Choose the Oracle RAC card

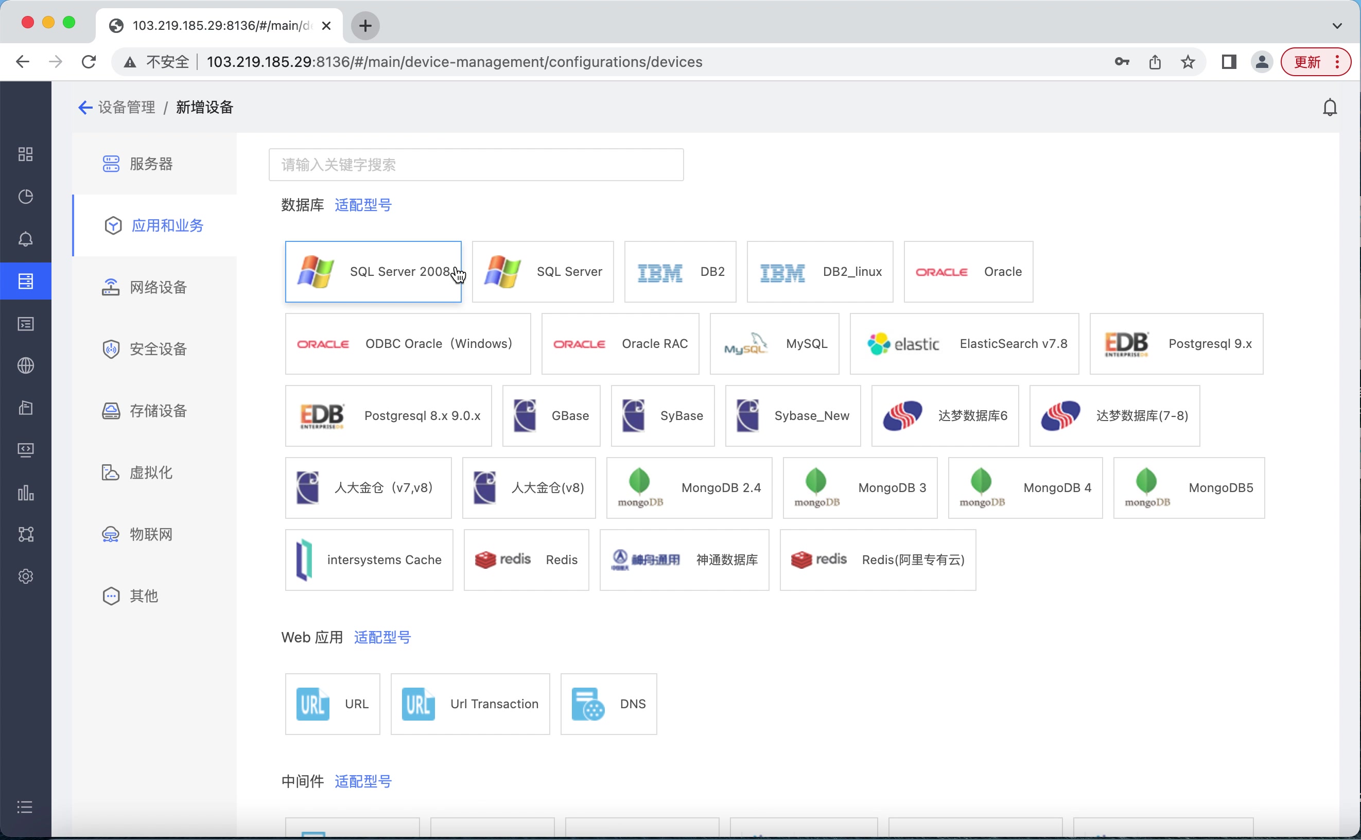click(x=620, y=344)
